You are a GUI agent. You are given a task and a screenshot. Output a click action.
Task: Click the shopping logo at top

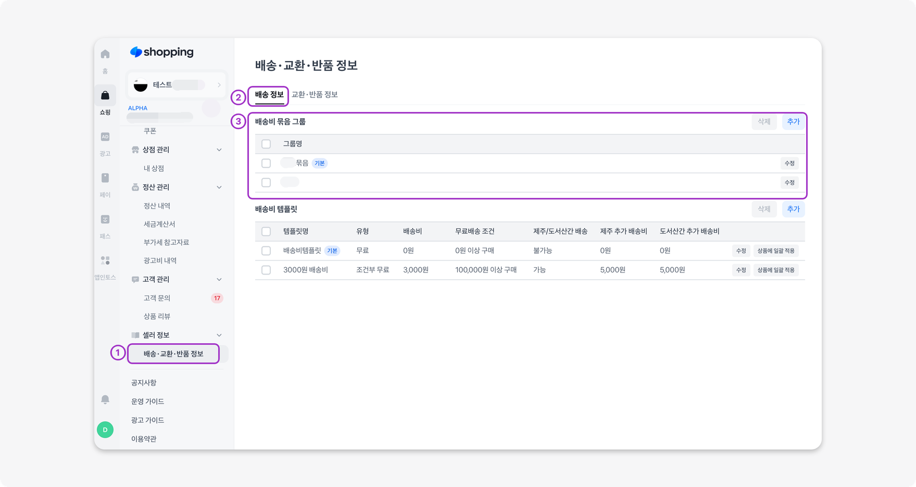tap(162, 52)
